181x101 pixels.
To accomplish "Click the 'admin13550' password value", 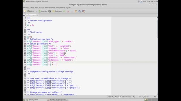I will point(69,58).
